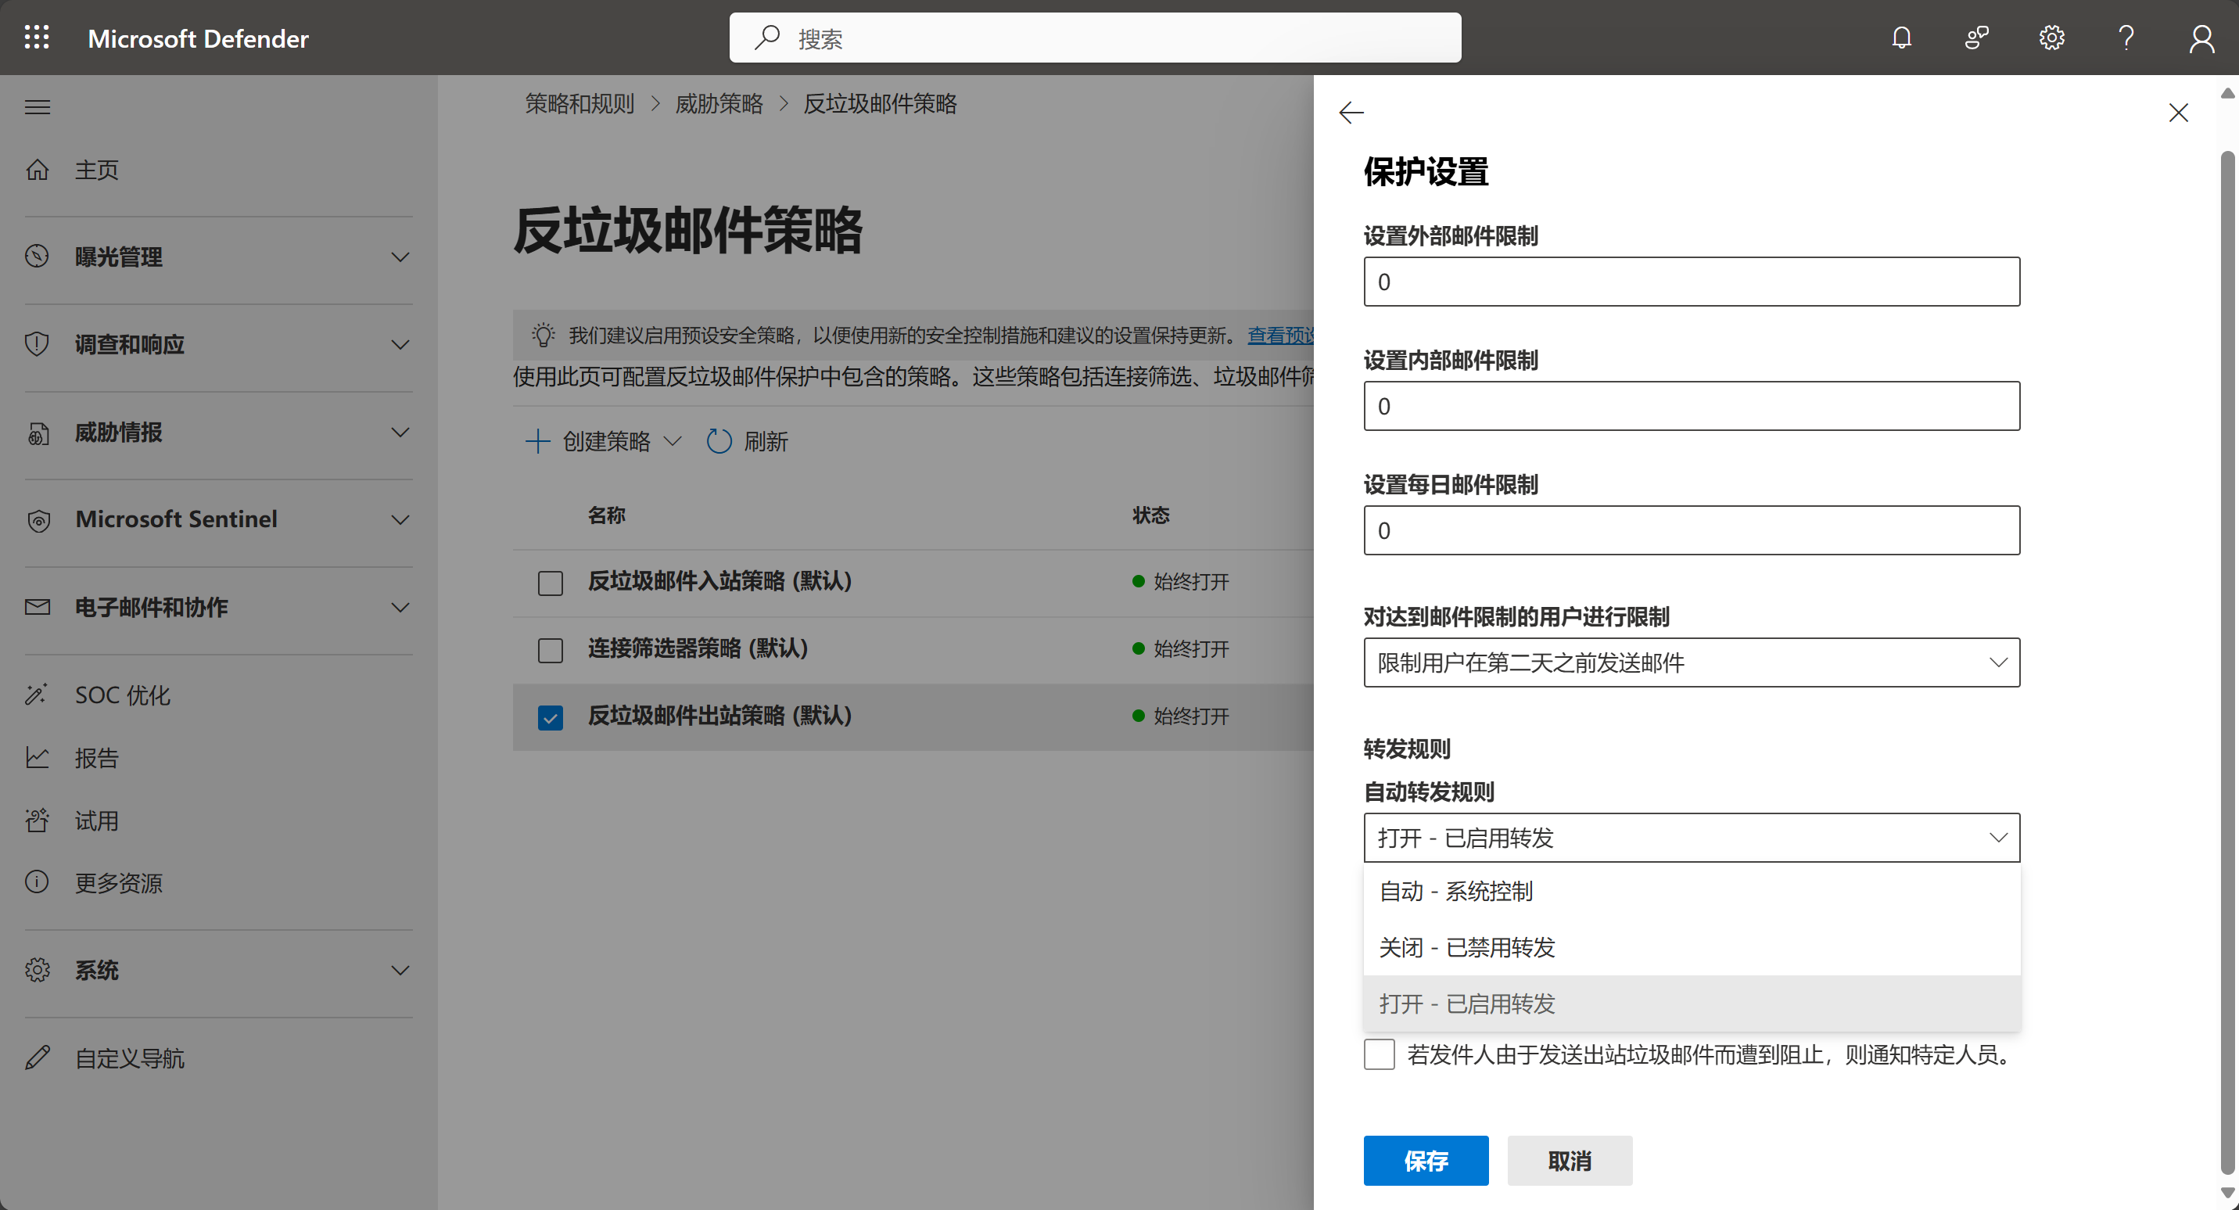
Task: Click in the top 搜索 box
Action: [x=1095, y=38]
